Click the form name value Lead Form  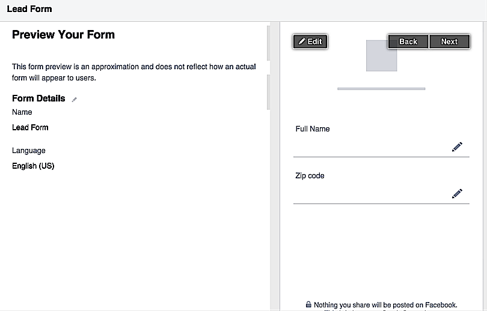[x=30, y=127]
